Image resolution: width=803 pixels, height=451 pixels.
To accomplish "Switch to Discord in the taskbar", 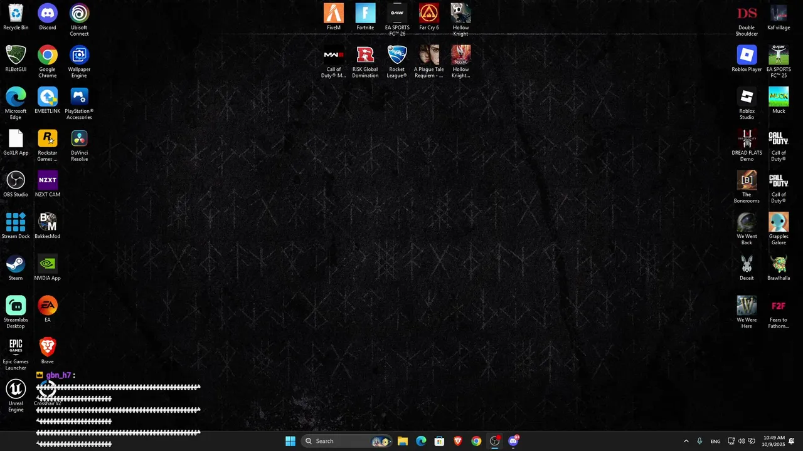I will (513, 441).
